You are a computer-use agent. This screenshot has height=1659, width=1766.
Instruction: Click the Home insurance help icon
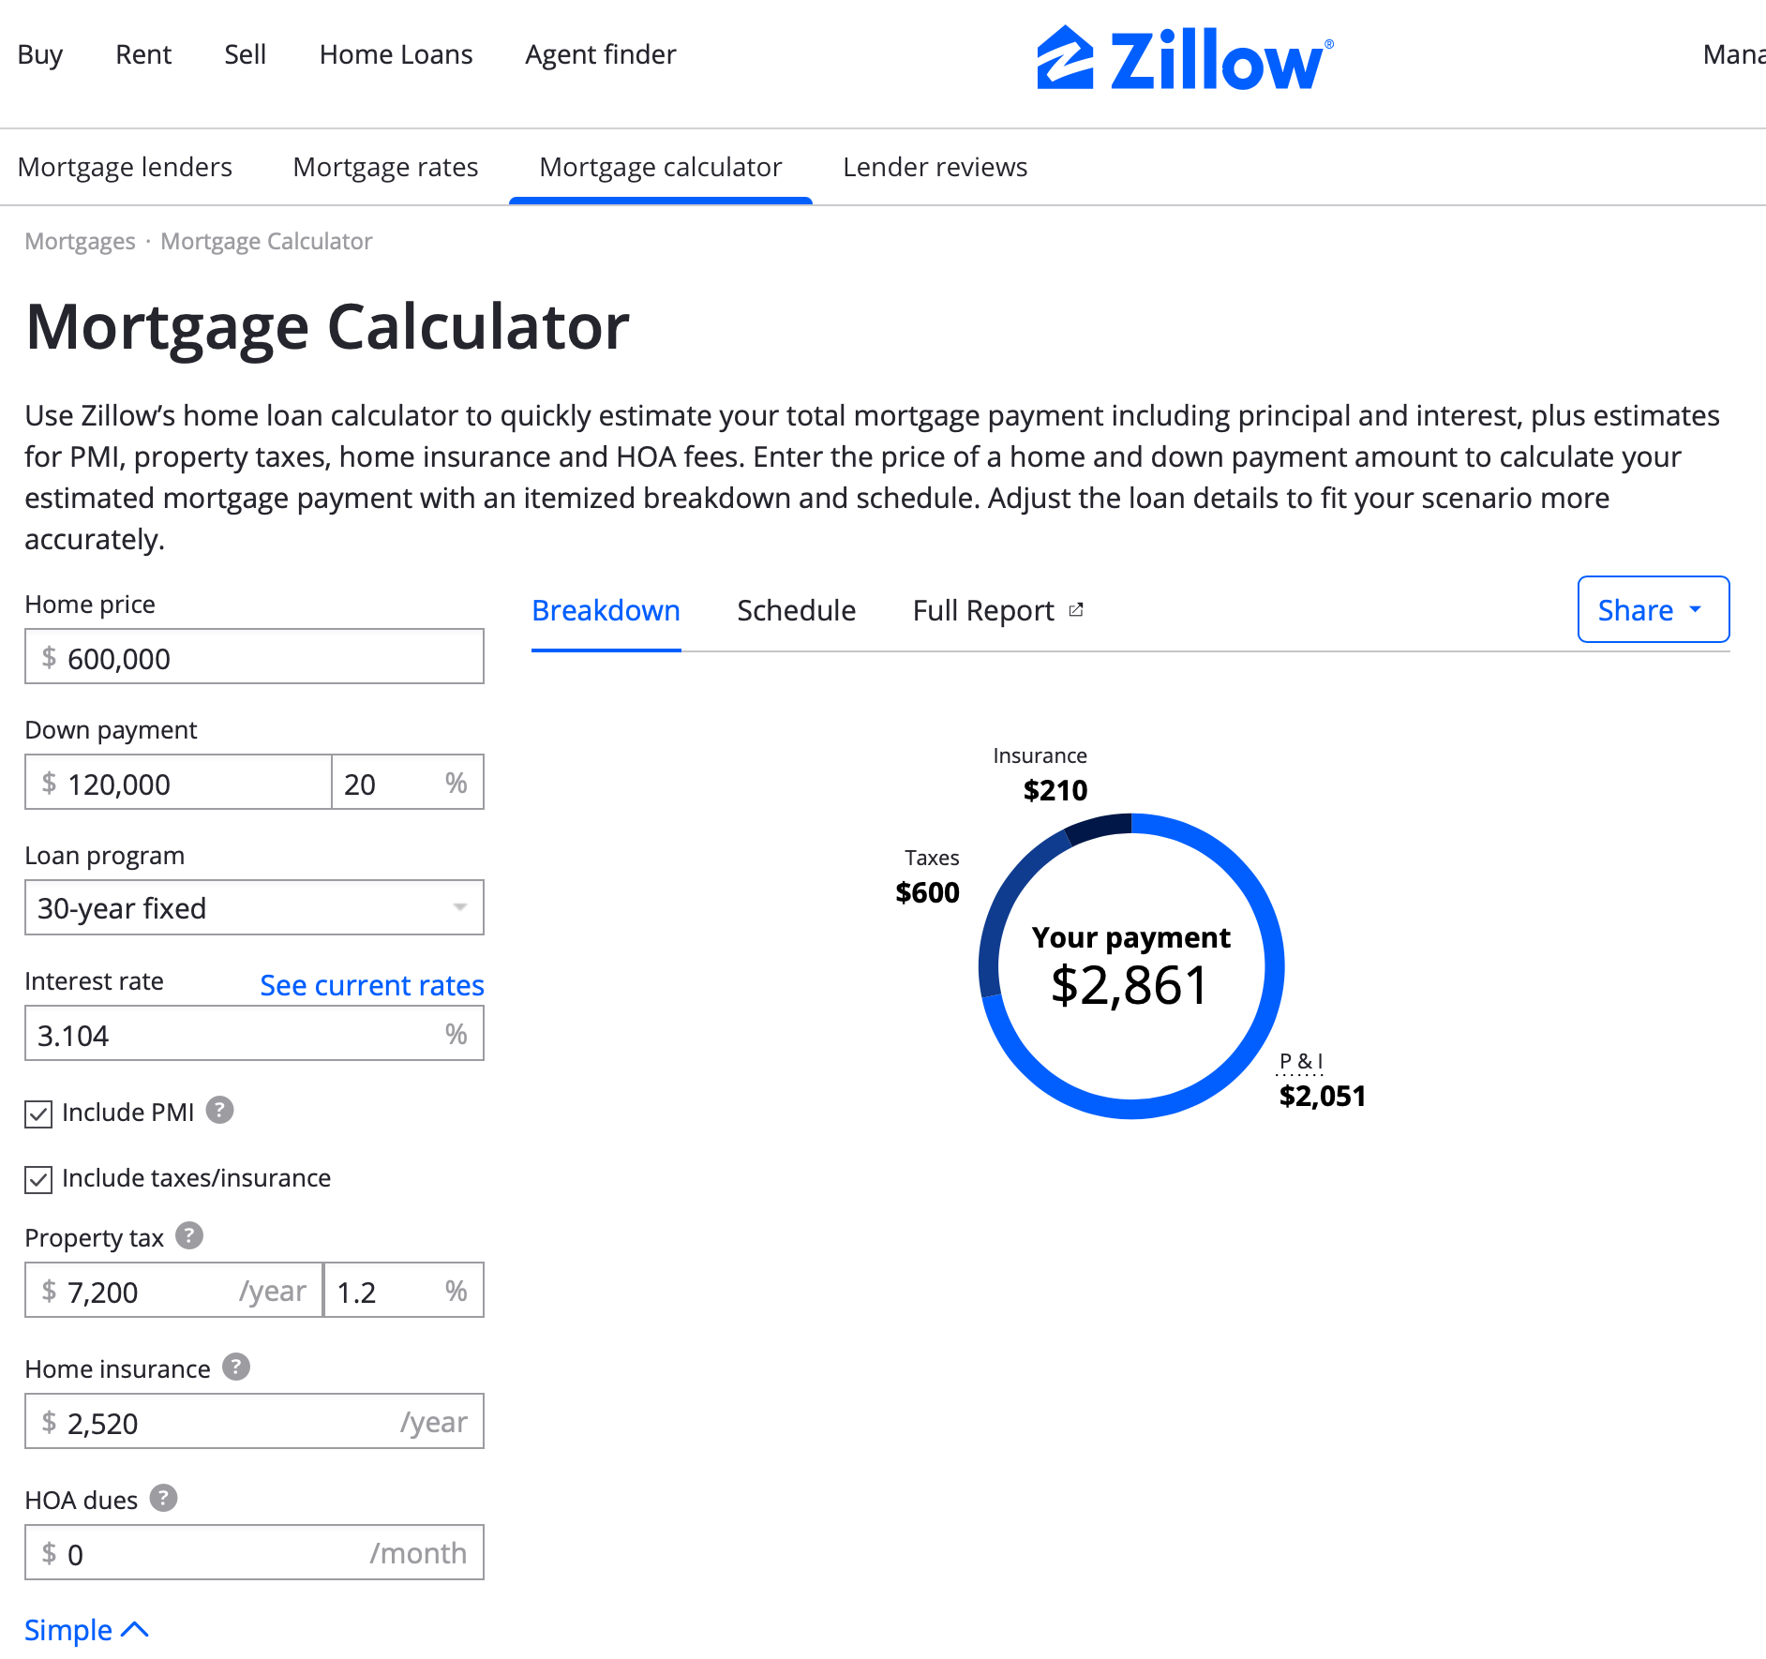pos(236,1367)
